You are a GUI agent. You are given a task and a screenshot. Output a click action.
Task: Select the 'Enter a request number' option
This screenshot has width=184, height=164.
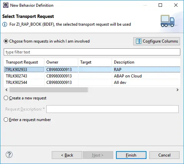pyautogui.click(x=6, y=120)
